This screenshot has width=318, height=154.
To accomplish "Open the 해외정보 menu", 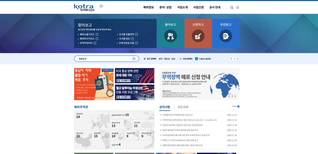I will pos(149,8).
